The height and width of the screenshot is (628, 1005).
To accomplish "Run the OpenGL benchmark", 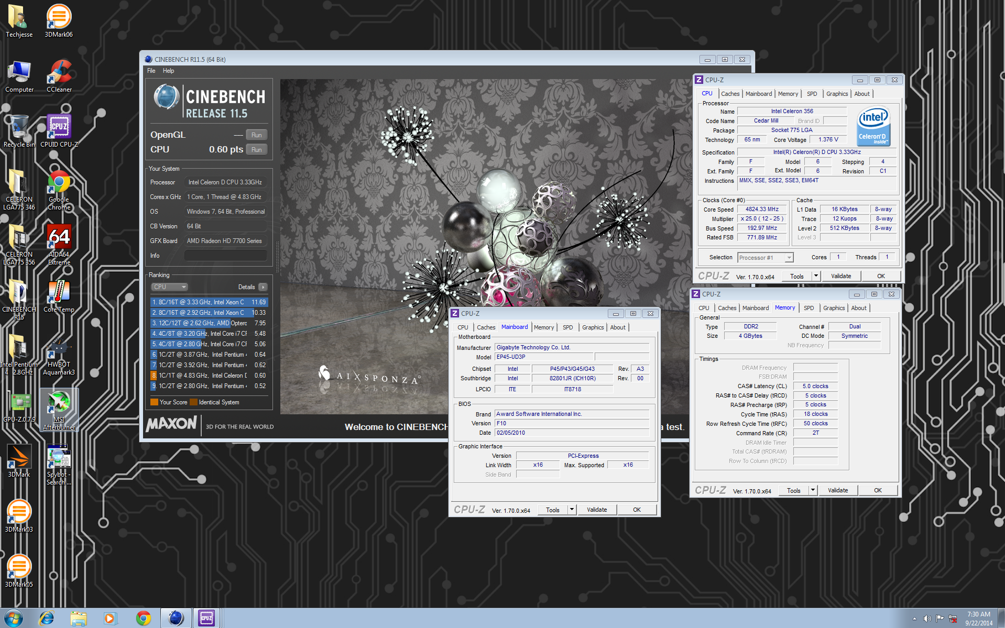I will coord(257,135).
